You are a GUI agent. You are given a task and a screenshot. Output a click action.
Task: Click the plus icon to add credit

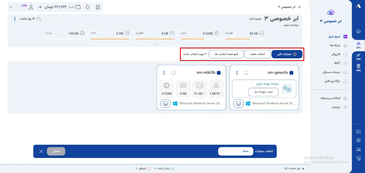point(40,7)
